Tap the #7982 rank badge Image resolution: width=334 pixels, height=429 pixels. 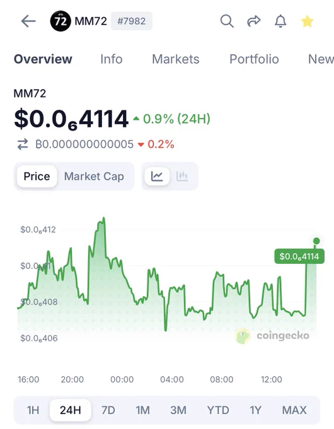click(132, 21)
